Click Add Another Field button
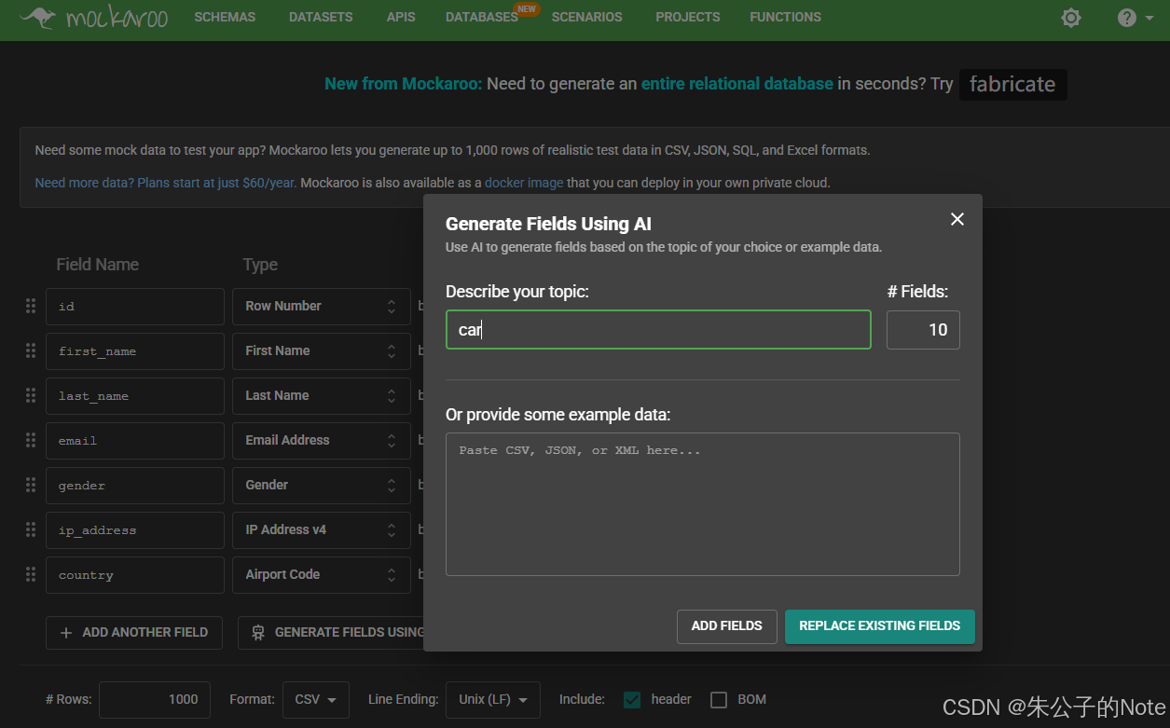Screen dimensions: 1170x728 [x=134, y=633]
